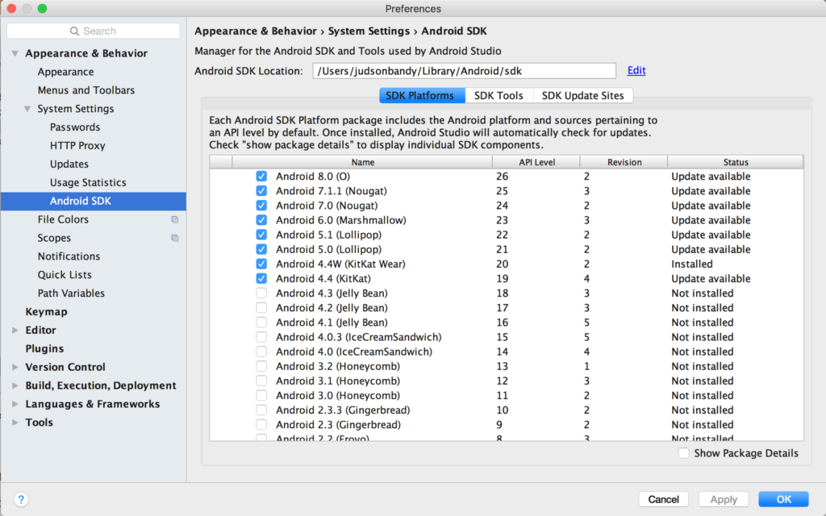Click Installed status for KitKat Wear
The image size is (826, 516).
691,264
